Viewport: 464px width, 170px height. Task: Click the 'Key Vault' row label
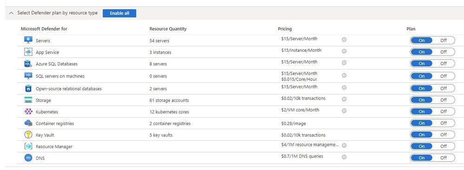[45, 135]
